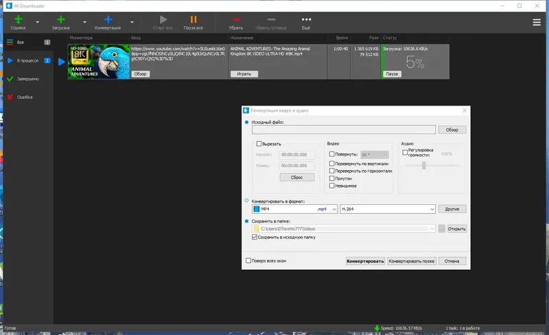Toggle Сохранить в исходную папку checkbox
The width and height of the screenshot is (549, 335).
pos(255,237)
